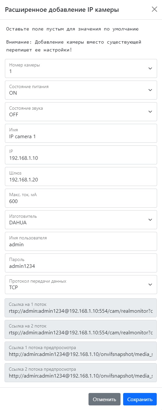The height and width of the screenshot is (410, 162).
Task: Click chevron arrow beside TCP protocol
Action: click(150, 285)
